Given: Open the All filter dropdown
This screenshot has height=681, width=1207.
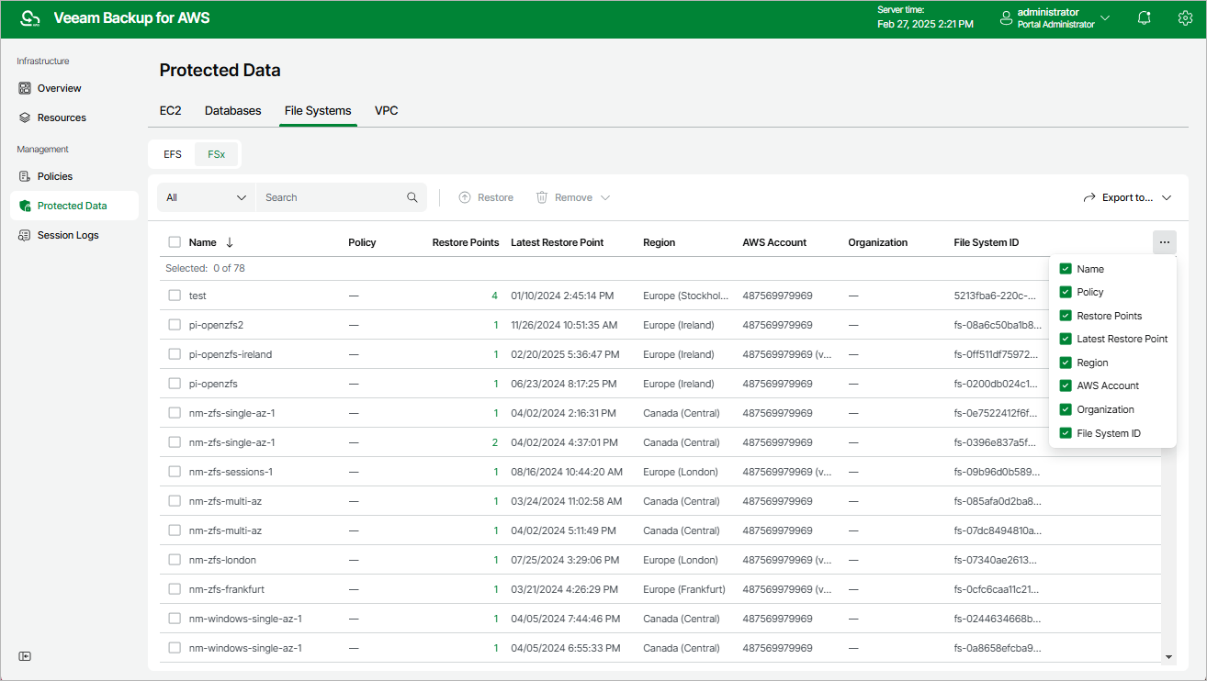Looking at the screenshot, I should [x=205, y=196].
